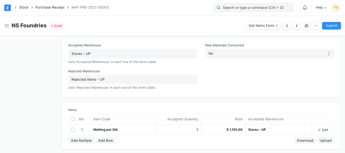Focus the search command bar

tap(253, 8)
